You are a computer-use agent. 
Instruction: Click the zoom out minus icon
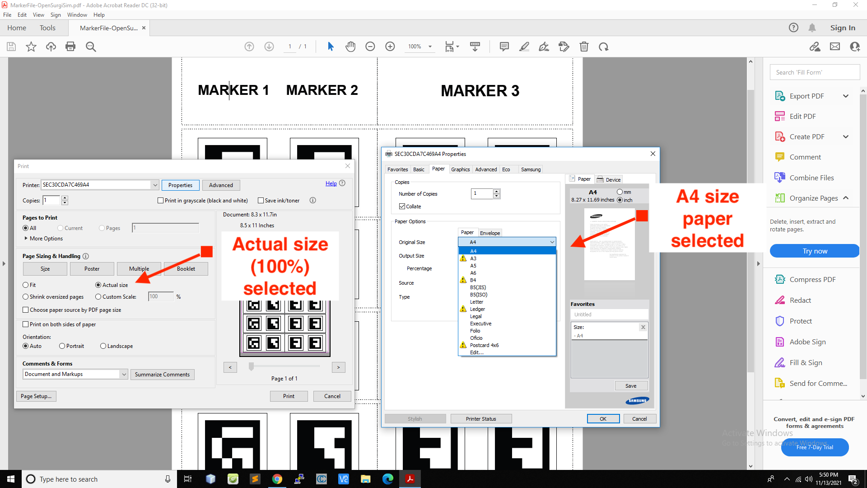point(370,47)
